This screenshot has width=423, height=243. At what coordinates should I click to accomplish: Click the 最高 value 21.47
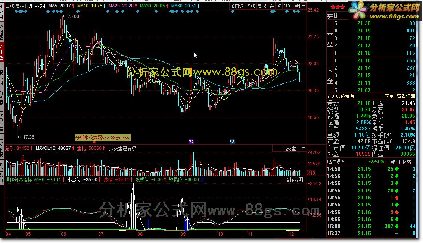click(x=408, y=110)
